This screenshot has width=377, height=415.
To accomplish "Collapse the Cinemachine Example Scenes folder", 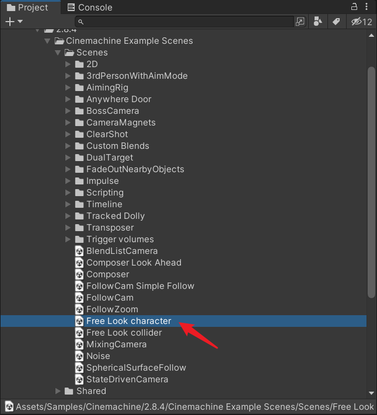I will click(x=48, y=41).
